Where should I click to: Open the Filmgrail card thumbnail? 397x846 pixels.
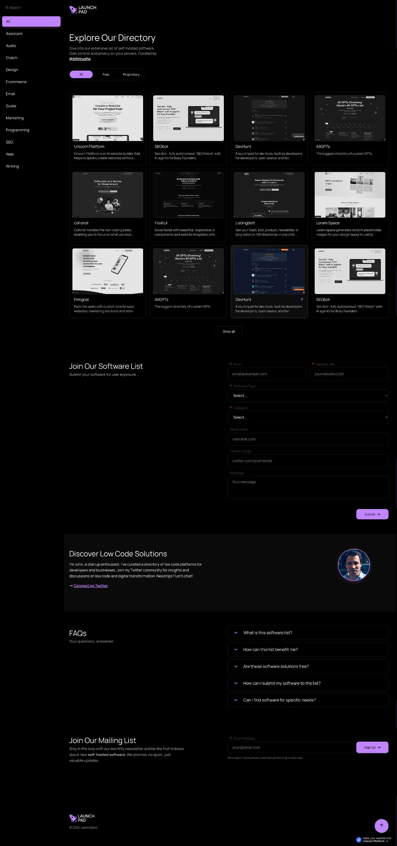tap(108, 271)
